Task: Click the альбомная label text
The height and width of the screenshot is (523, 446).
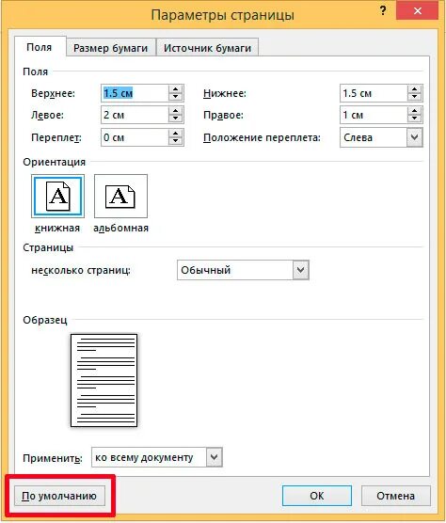Action: click(x=120, y=229)
